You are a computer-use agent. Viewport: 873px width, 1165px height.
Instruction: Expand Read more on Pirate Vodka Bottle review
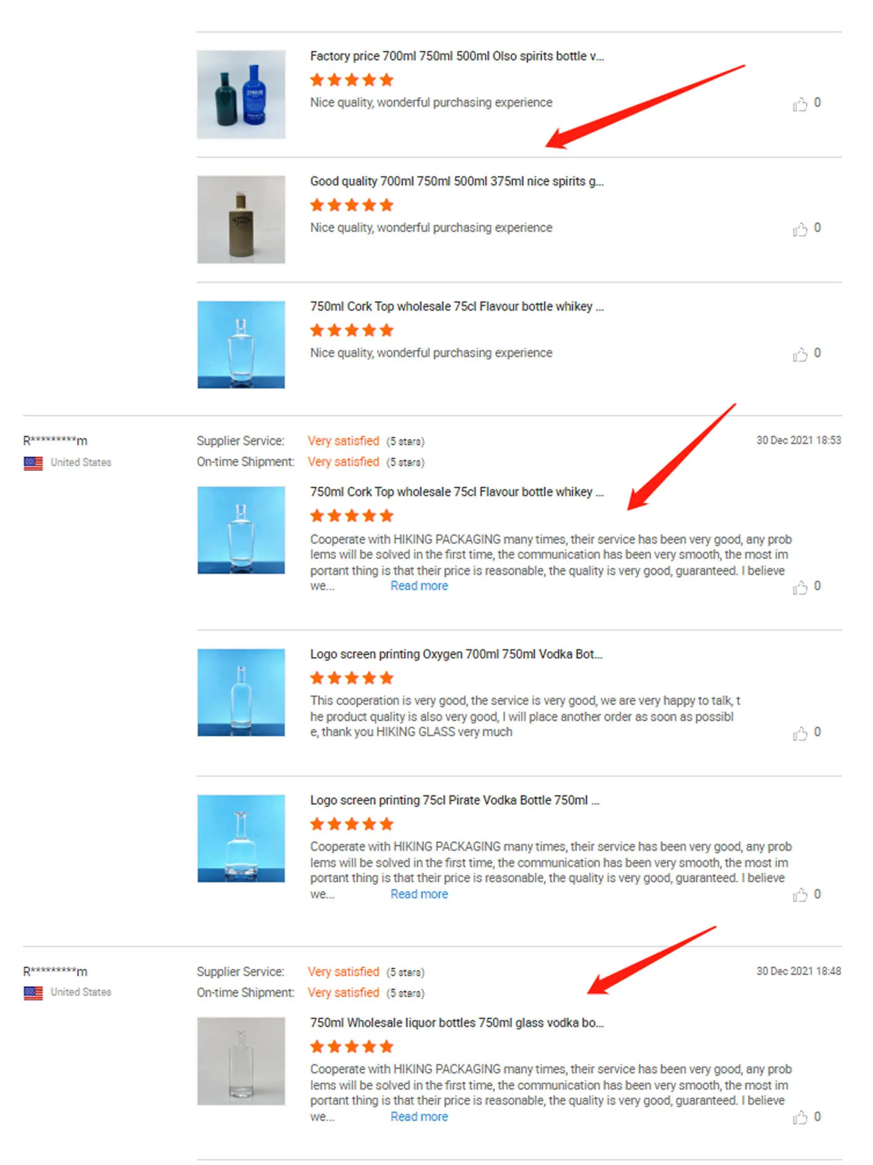coord(419,894)
